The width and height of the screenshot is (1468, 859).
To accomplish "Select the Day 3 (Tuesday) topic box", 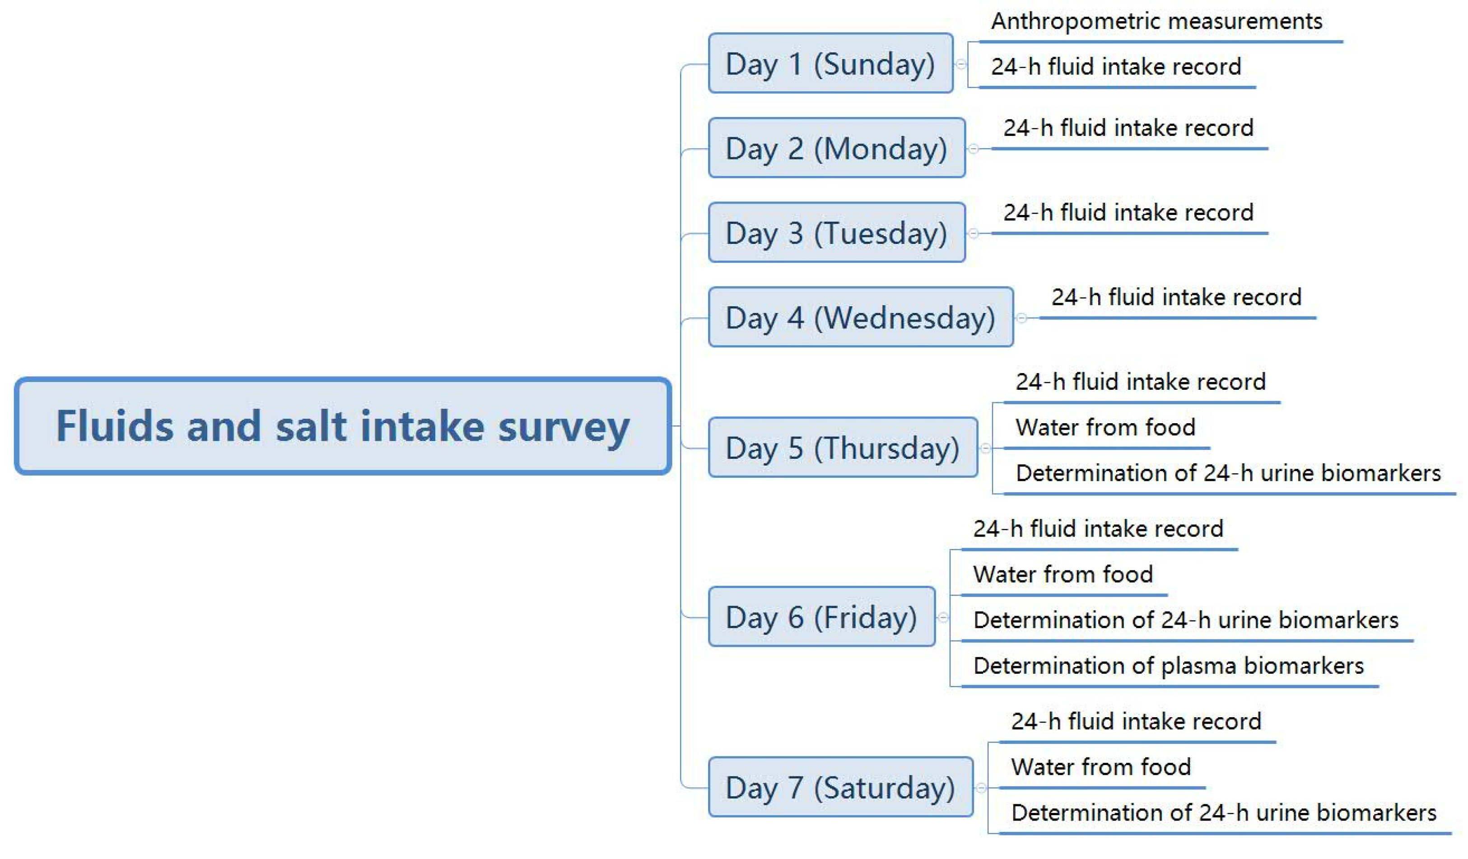I will pyautogui.click(x=836, y=233).
